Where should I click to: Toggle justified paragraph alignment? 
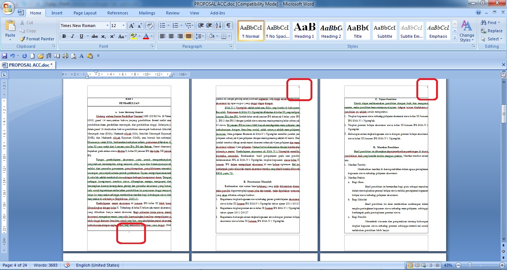pyautogui.click(x=189, y=36)
